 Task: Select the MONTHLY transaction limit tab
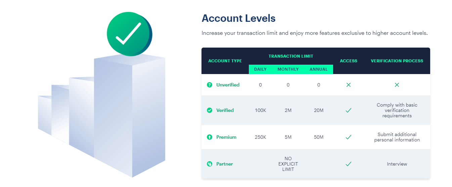[x=288, y=69]
